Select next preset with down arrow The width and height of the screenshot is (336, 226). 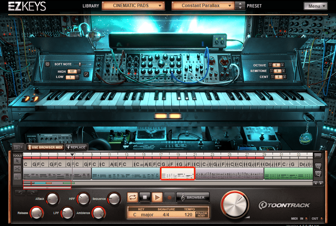(240, 8)
